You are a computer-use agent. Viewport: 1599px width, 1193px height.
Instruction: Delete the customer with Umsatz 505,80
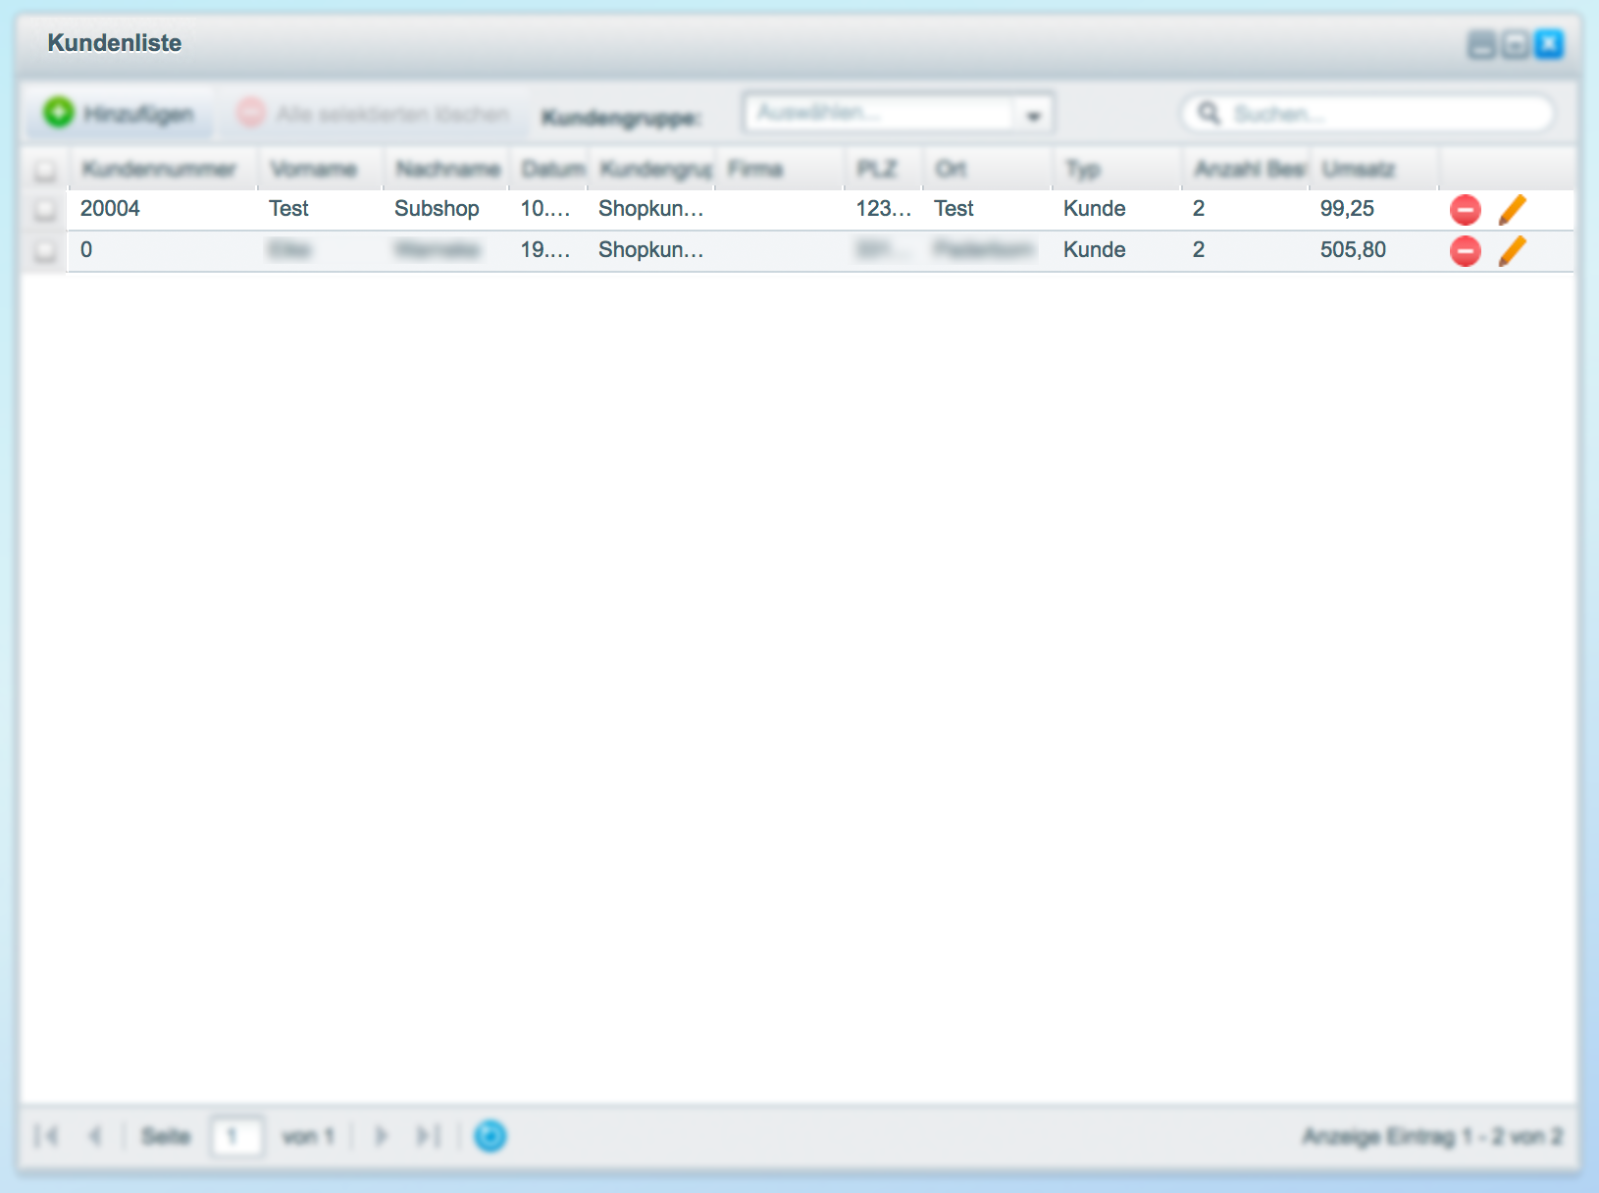coord(1465,251)
